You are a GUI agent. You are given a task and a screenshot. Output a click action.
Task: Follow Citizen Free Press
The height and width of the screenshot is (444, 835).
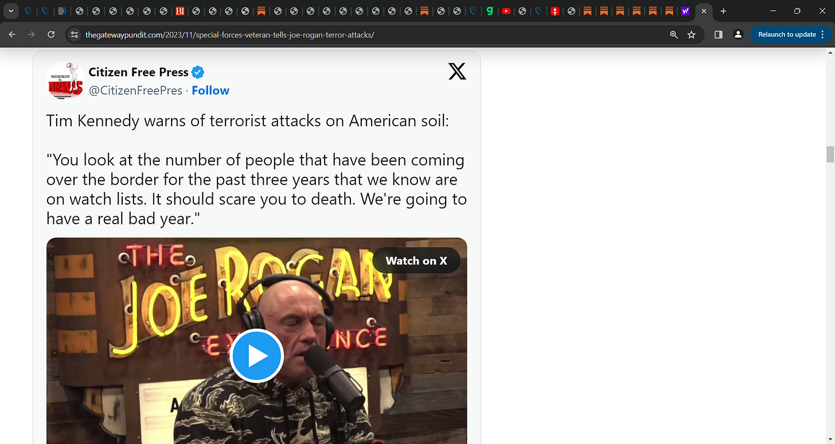coord(210,91)
